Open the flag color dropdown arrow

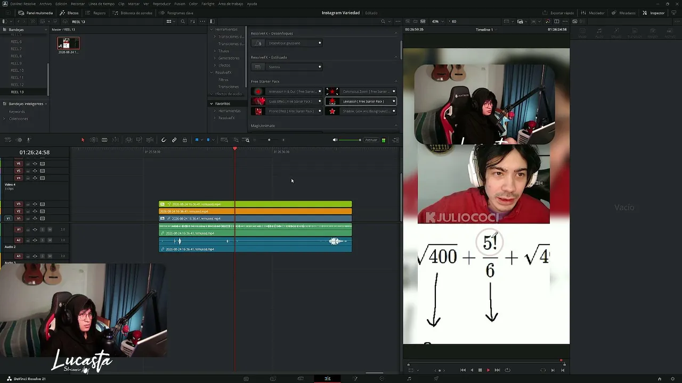(x=201, y=140)
